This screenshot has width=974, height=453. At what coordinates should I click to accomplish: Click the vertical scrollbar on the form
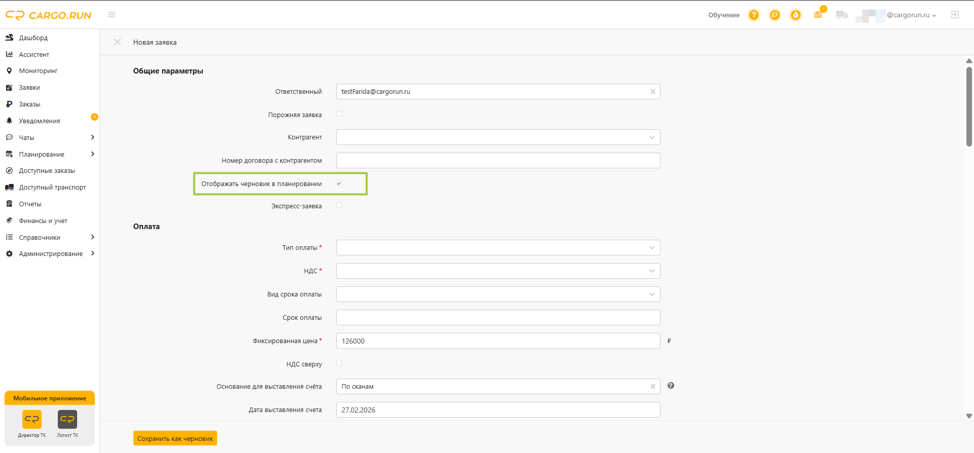click(x=969, y=106)
